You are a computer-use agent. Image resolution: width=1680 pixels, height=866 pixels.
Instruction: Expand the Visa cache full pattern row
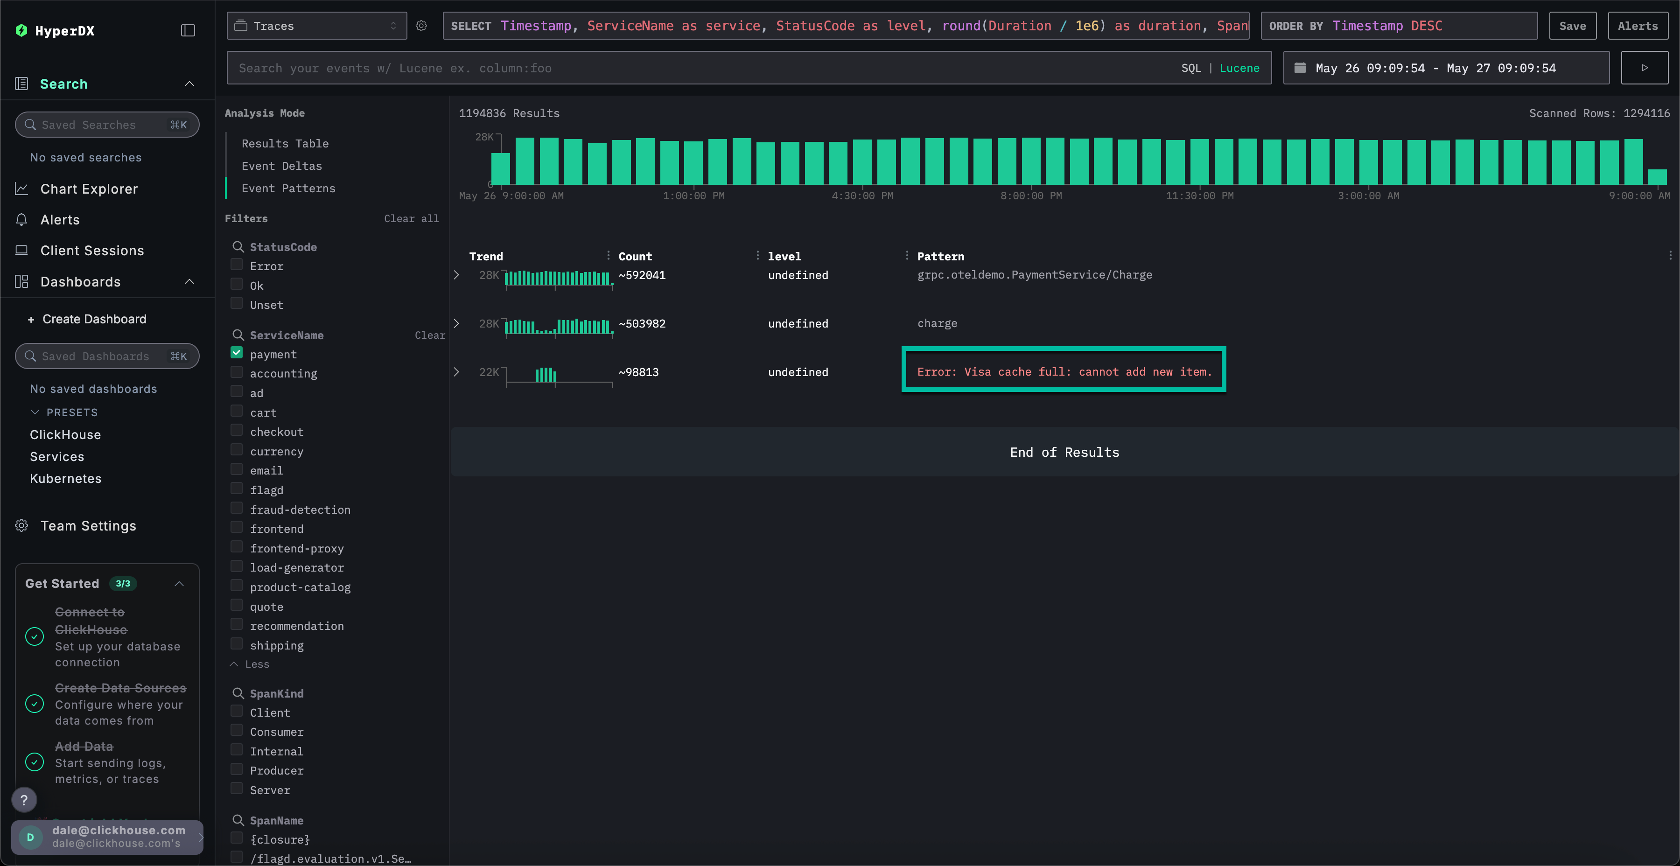[456, 372]
